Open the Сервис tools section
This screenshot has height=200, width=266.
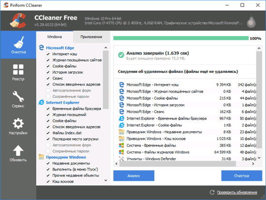point(18,99)
